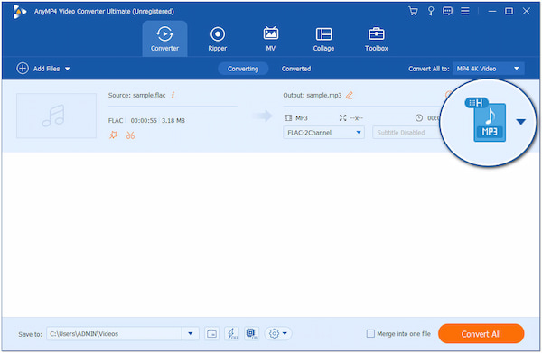Open the FLAC-2Channel audio track dropdown
This screenshot has width=542, height=353.
(x=323, y=133)
